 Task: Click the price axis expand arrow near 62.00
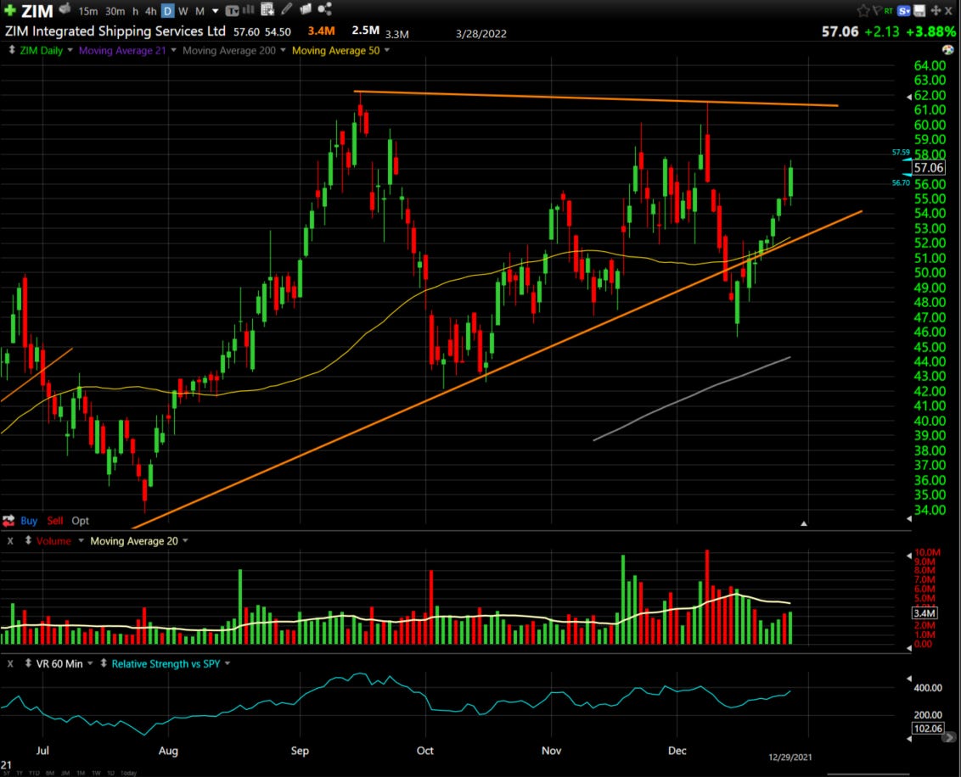click(x=909, y=96)
